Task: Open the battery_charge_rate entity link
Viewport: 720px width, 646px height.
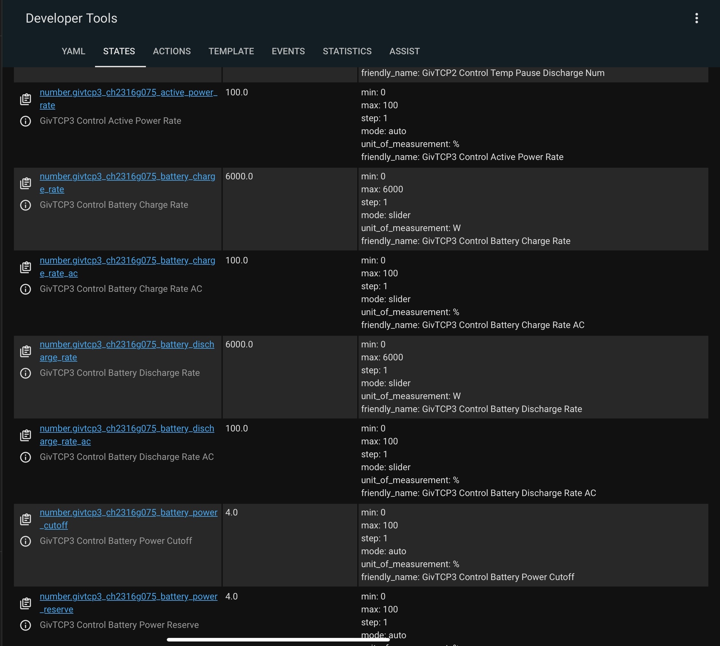Action: click(127, 183)
